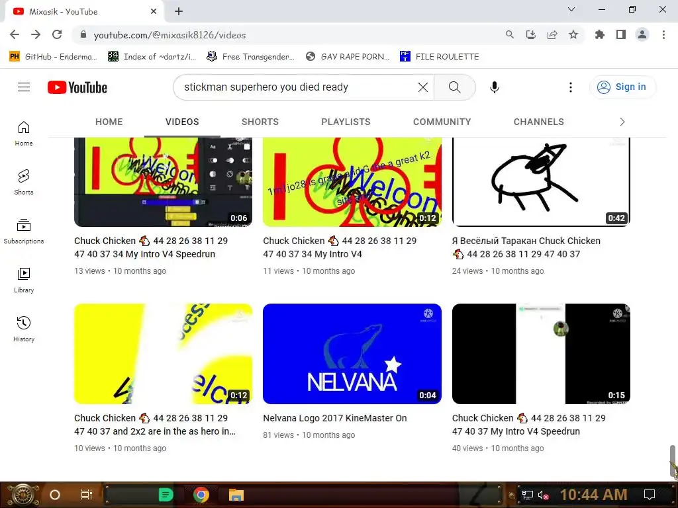Open a new browser tab
Viewport: 678px width, 508px height.
tap(179, 11)
